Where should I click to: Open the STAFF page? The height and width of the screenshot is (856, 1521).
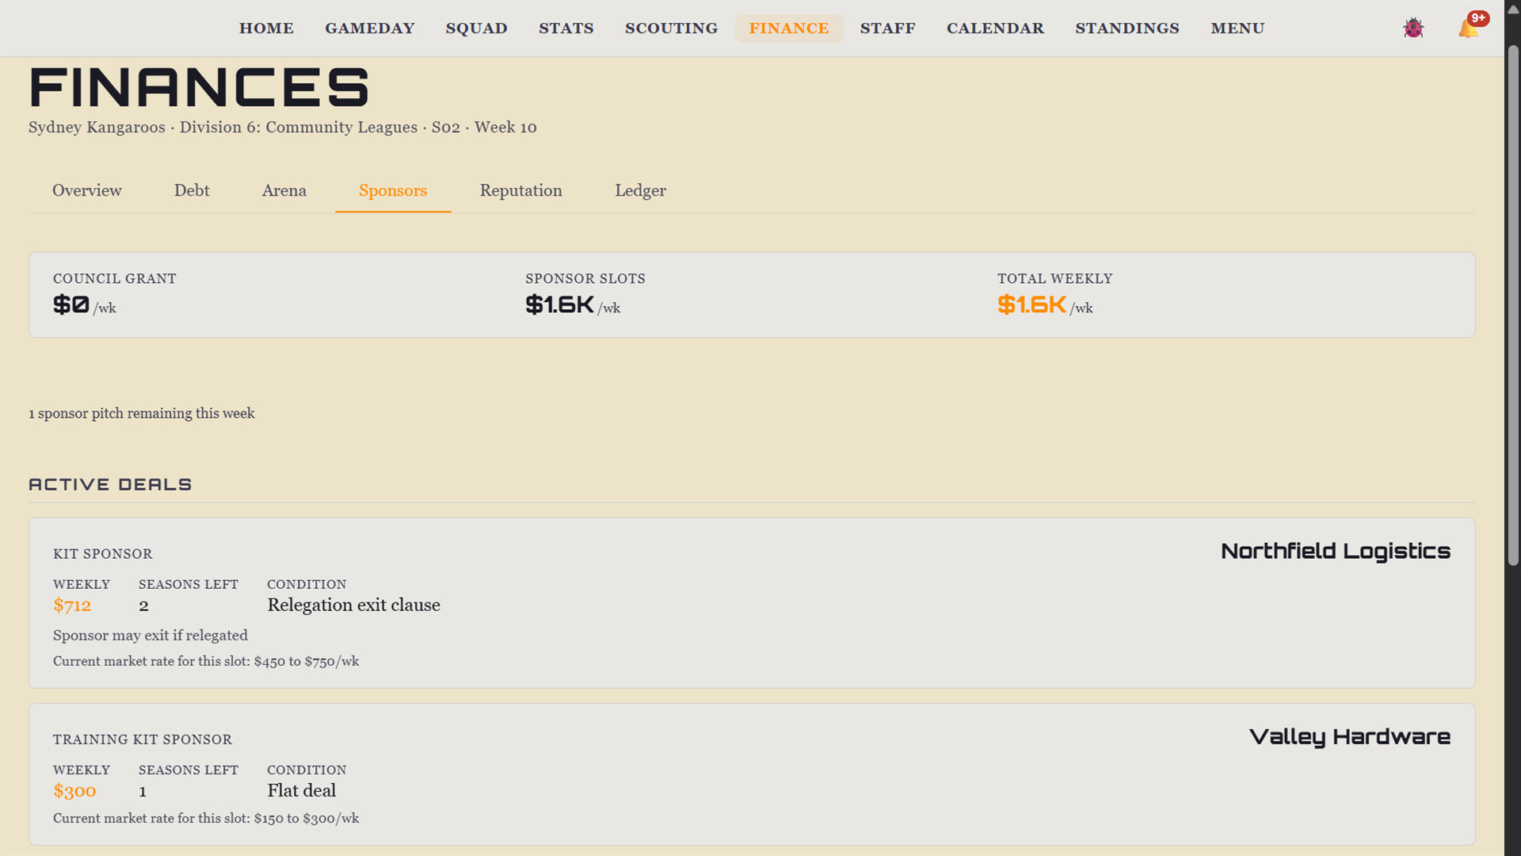coord(887,29)
